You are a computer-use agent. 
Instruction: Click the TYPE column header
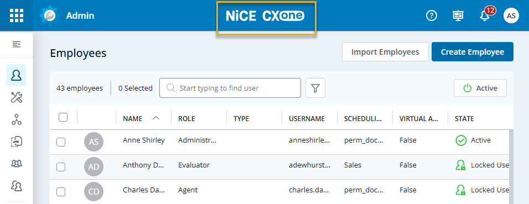click(241, 119)
